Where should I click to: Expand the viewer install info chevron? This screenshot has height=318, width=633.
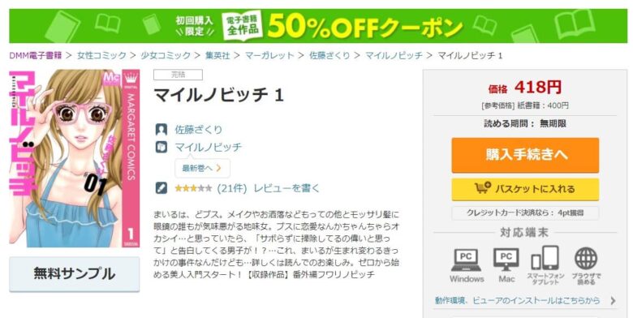pyautogui.click(x=614, y=301)
